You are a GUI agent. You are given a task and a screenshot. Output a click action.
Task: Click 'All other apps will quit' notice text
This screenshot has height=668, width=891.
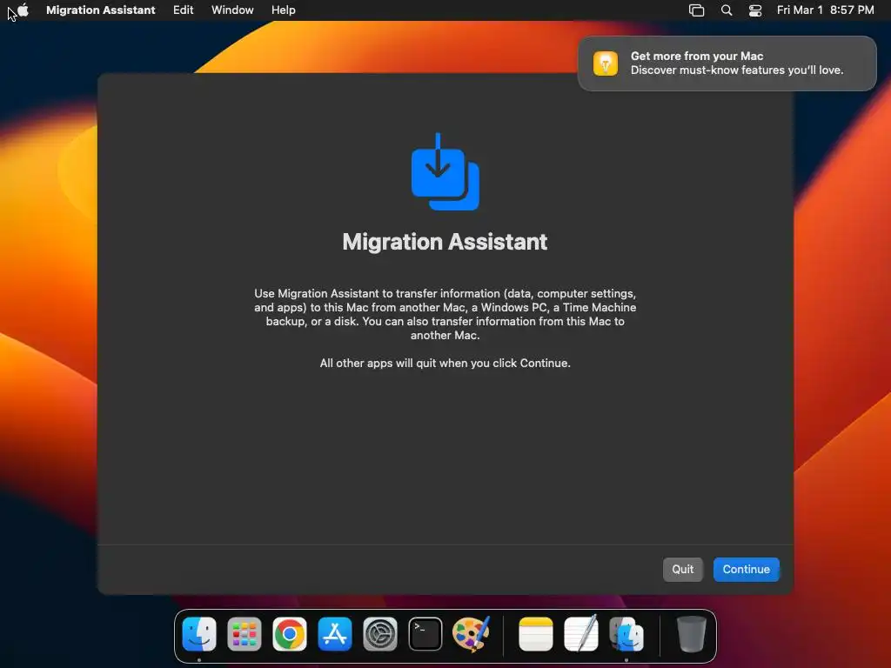click(x=445, y=363)
